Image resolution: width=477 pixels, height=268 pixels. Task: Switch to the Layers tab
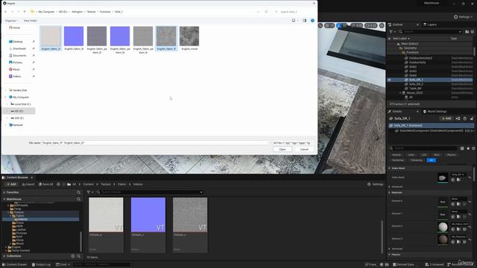(x=430, y=25)
